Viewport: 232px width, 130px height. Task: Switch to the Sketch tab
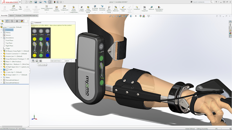click(12, 16)
